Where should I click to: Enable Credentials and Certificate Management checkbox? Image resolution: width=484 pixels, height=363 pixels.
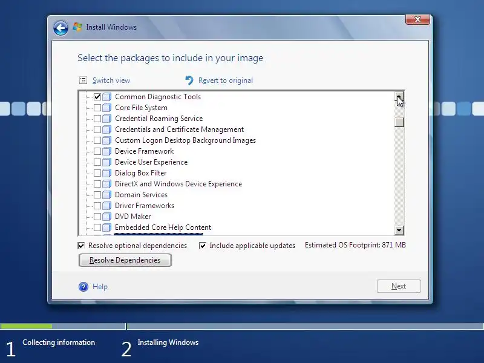97,129
